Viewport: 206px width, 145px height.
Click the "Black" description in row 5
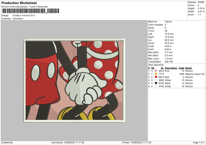(168, 83)
